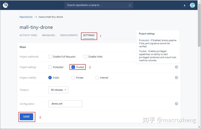The height and width of the screenshot is (129, 201).
Task: Click the Timeout label
Action: (24, 90)
